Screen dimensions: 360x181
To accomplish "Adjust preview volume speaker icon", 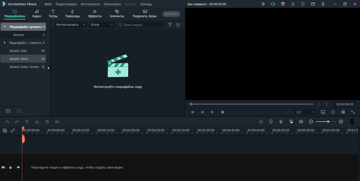I will point(343,112).
